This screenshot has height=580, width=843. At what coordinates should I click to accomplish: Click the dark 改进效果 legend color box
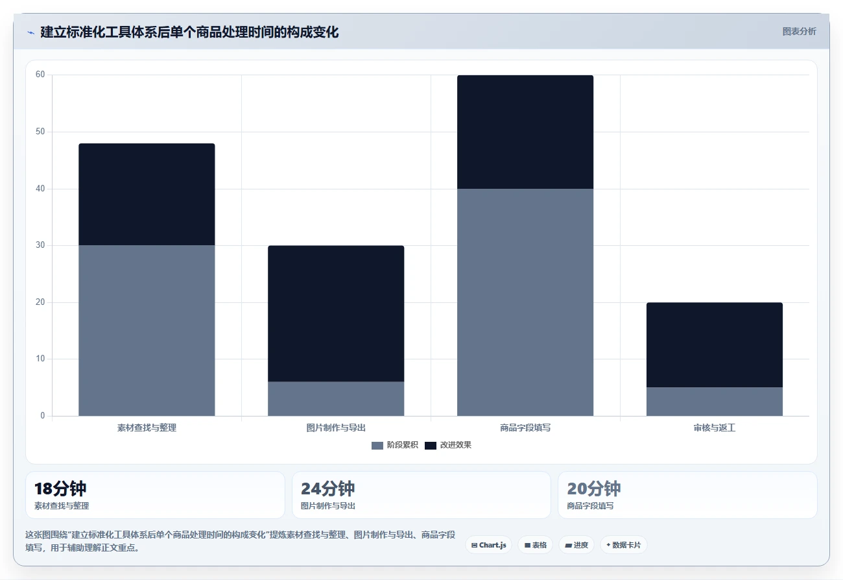pos(431,445)
